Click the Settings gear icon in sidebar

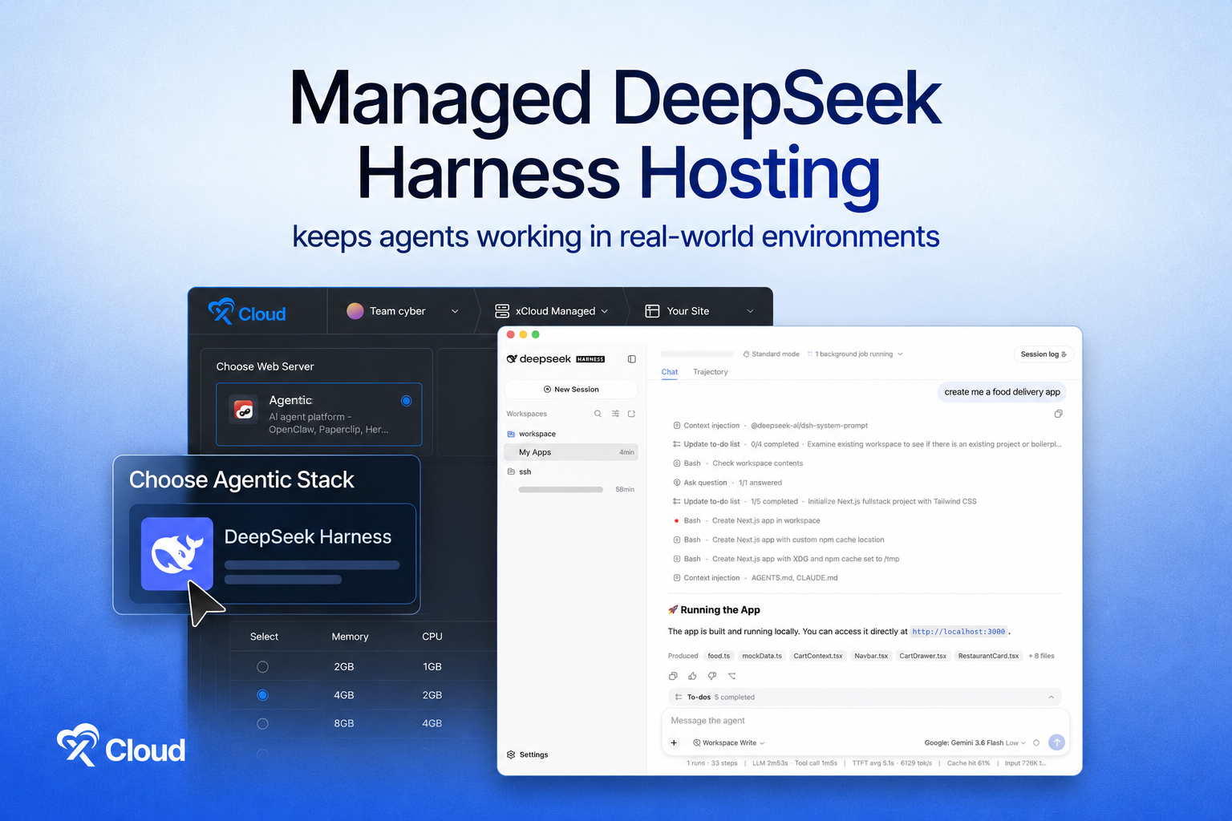pyautogui.click(x=511, y=754)
